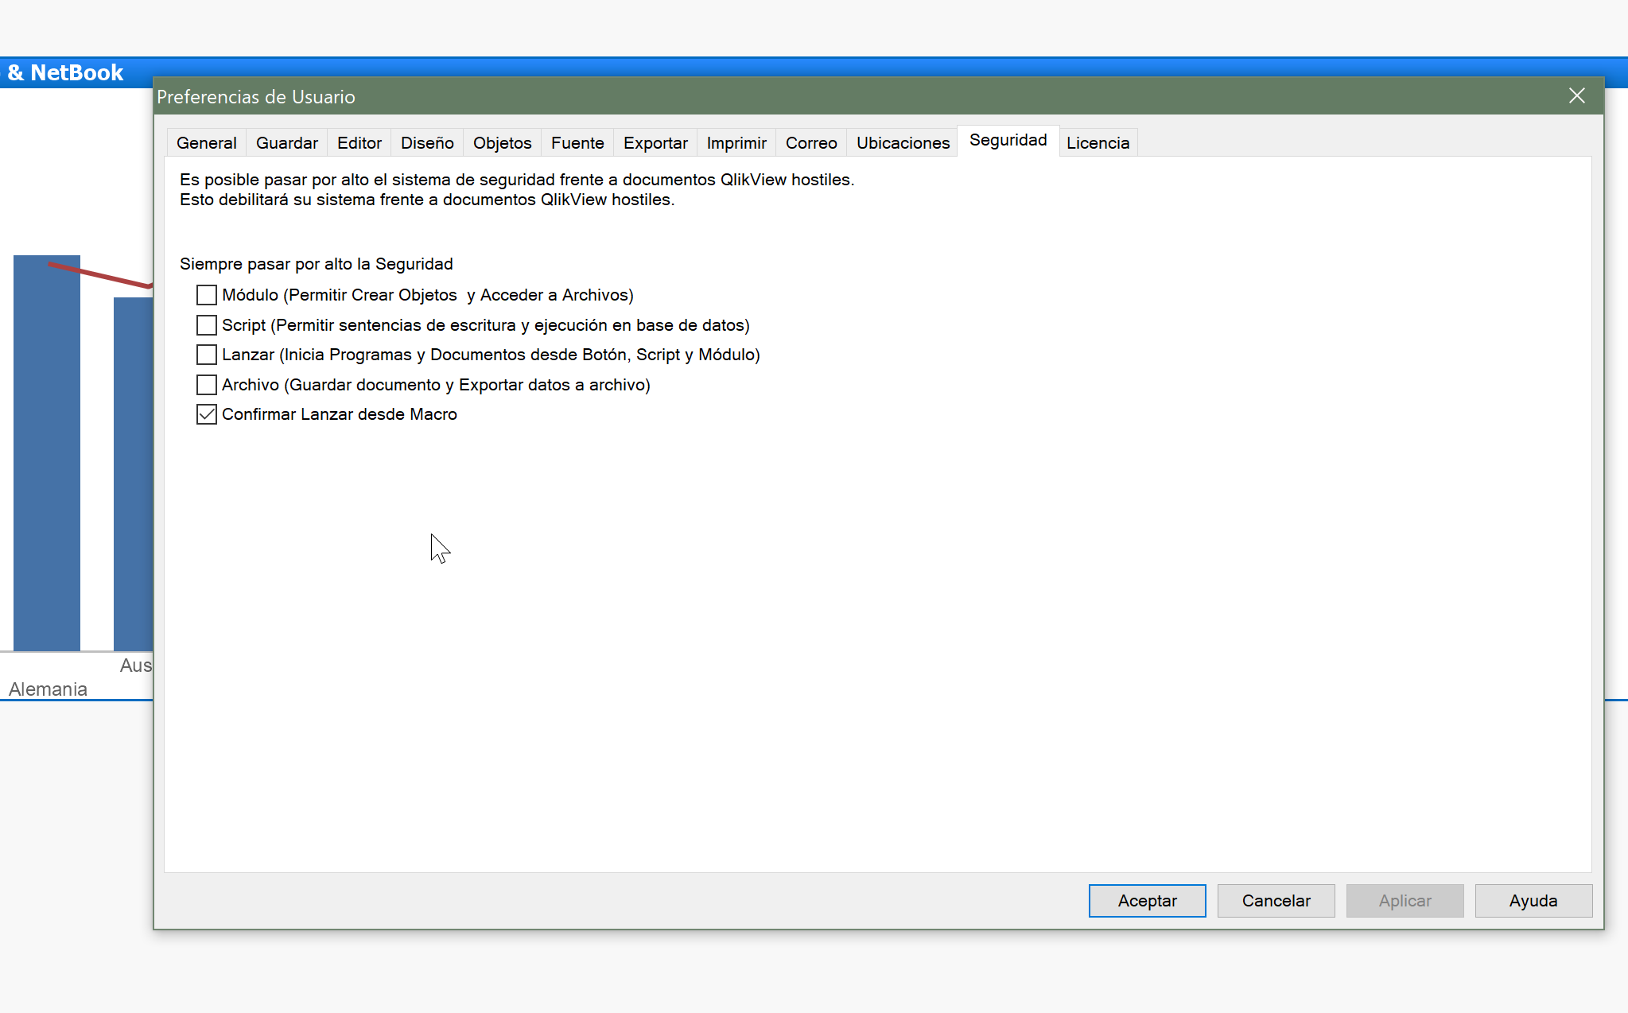1628x1013 pixels.
Task: Select the Diseño tab
Action: pyautogui.click(x=427, y=143)
